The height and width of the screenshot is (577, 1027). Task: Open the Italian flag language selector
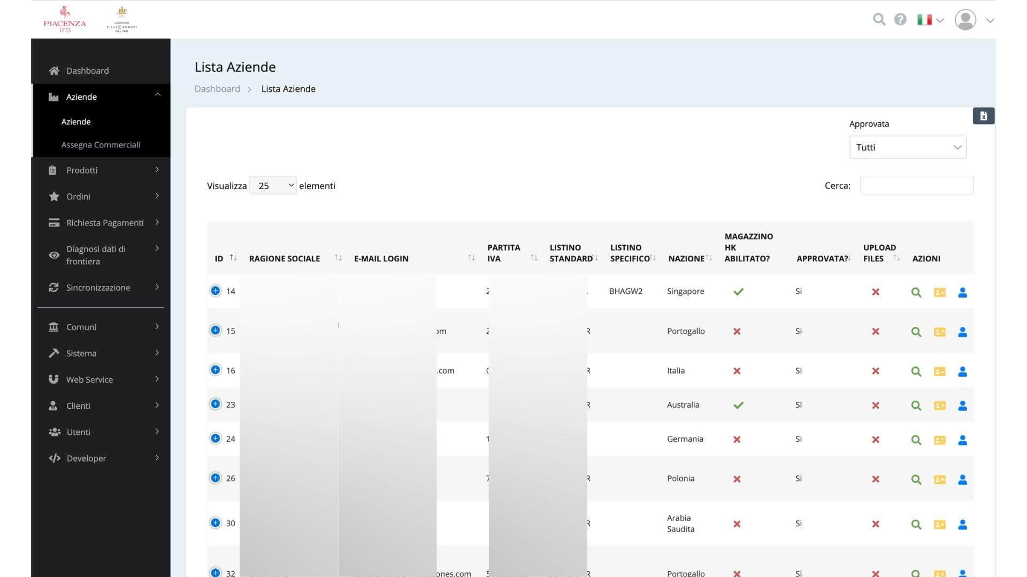coord(930,20)
